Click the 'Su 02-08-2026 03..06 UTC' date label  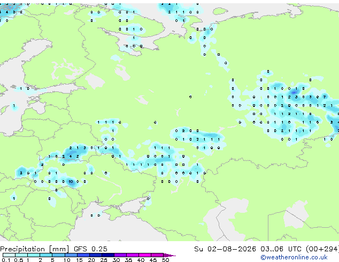tap(248, 249)
